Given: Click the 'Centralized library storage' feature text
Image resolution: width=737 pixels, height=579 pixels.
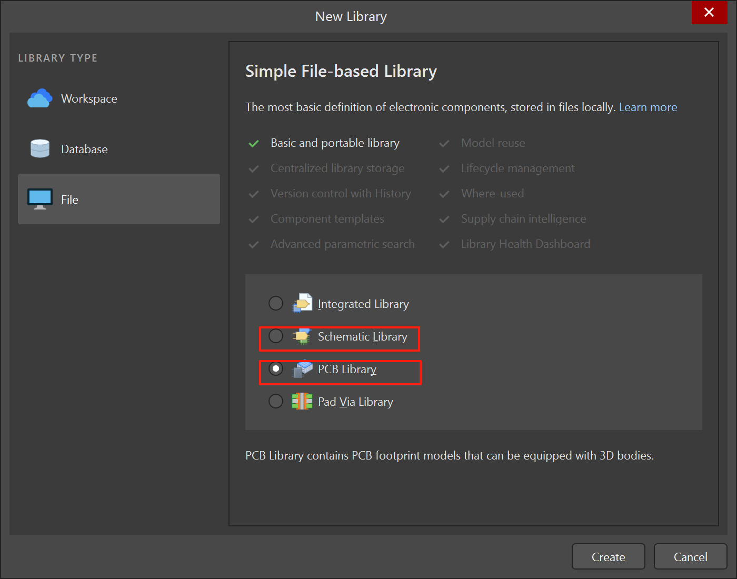Looking at the screenshot, I should pyautogui.click(x=337, y=168).
